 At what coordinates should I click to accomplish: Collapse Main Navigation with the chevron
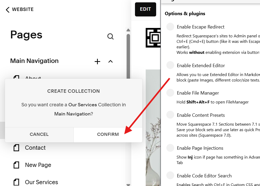110,61
